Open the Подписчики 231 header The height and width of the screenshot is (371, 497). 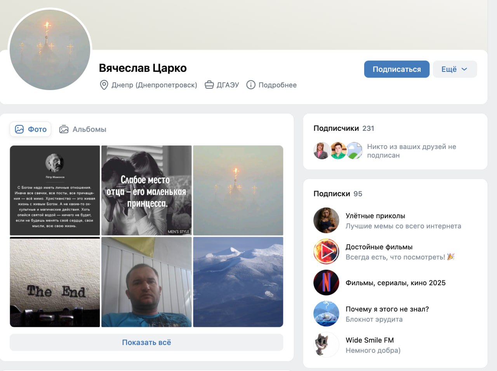pos(344,128)
